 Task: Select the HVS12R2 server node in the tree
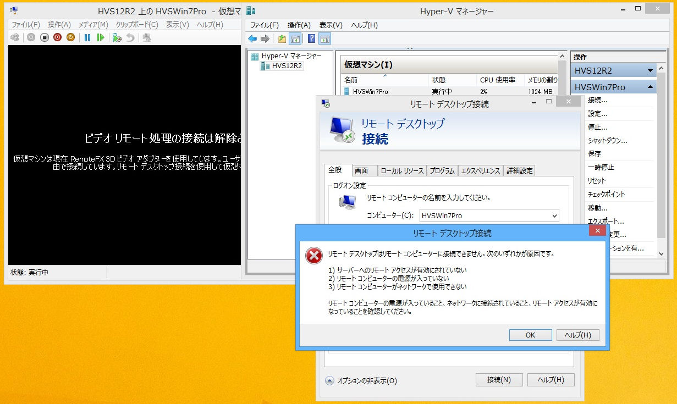[x=283, y=66]
